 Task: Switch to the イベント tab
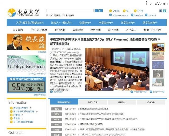[151, 102]
